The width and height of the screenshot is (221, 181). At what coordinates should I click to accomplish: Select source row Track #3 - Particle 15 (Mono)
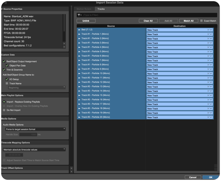pyautogui.click(x=111, y=95)
